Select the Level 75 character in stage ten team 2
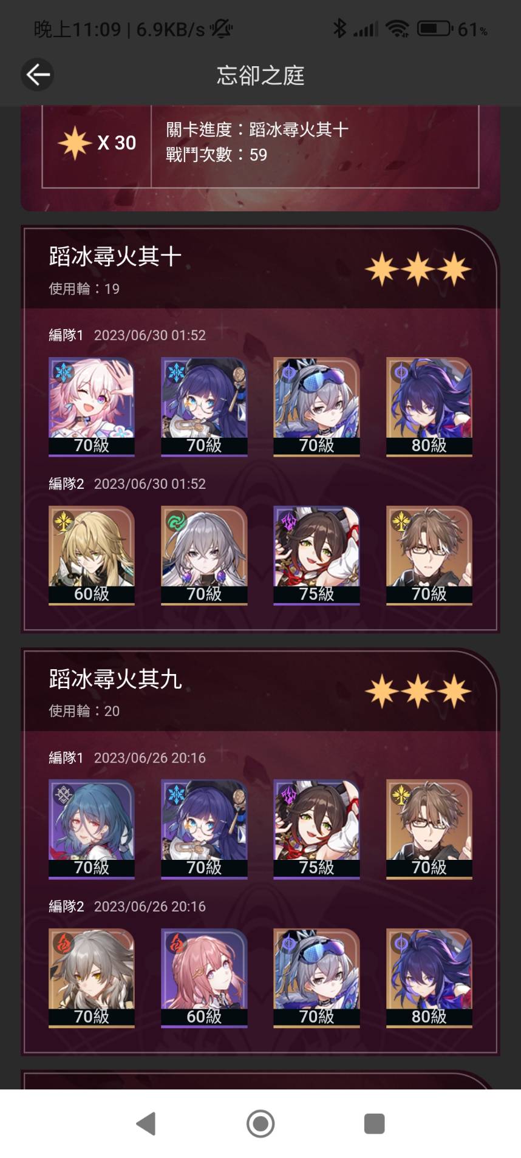The image size is (521, 1158). click(x=316, y=555)
